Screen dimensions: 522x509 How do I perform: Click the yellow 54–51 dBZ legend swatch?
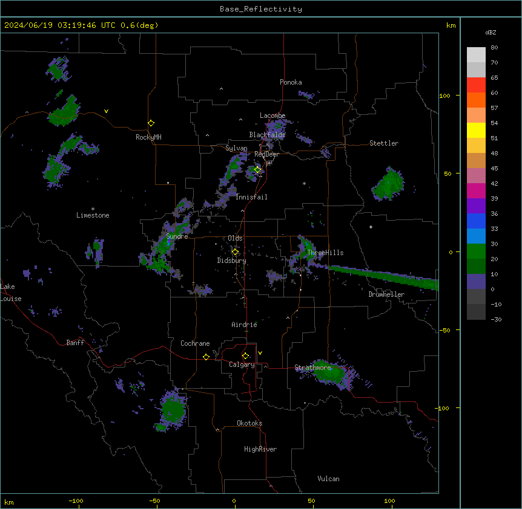point(476,130)
